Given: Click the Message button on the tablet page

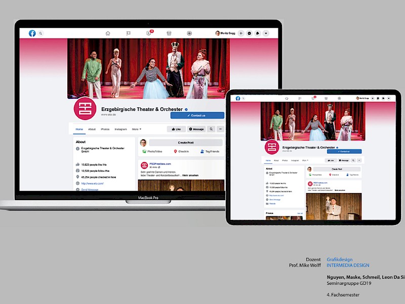Looking at the screenshot, I should (x=344, y=160).
